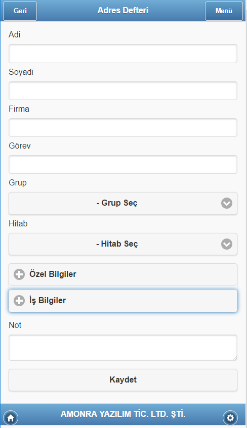Open the settings gear in the footer
This screenshot has height=428, width=247.
pyautogui.click(x=230, y=418)
